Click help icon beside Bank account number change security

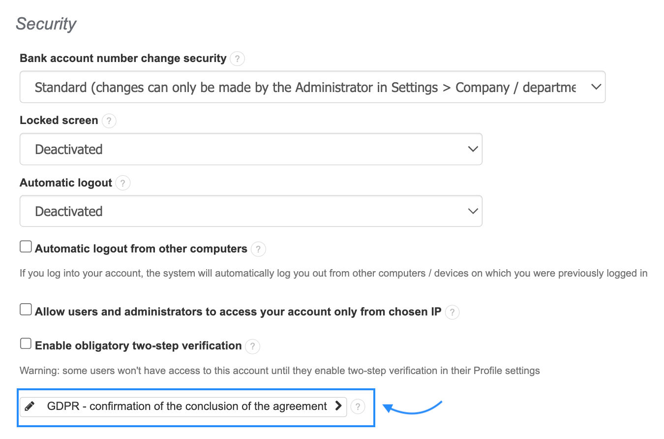tap(237, 59)
